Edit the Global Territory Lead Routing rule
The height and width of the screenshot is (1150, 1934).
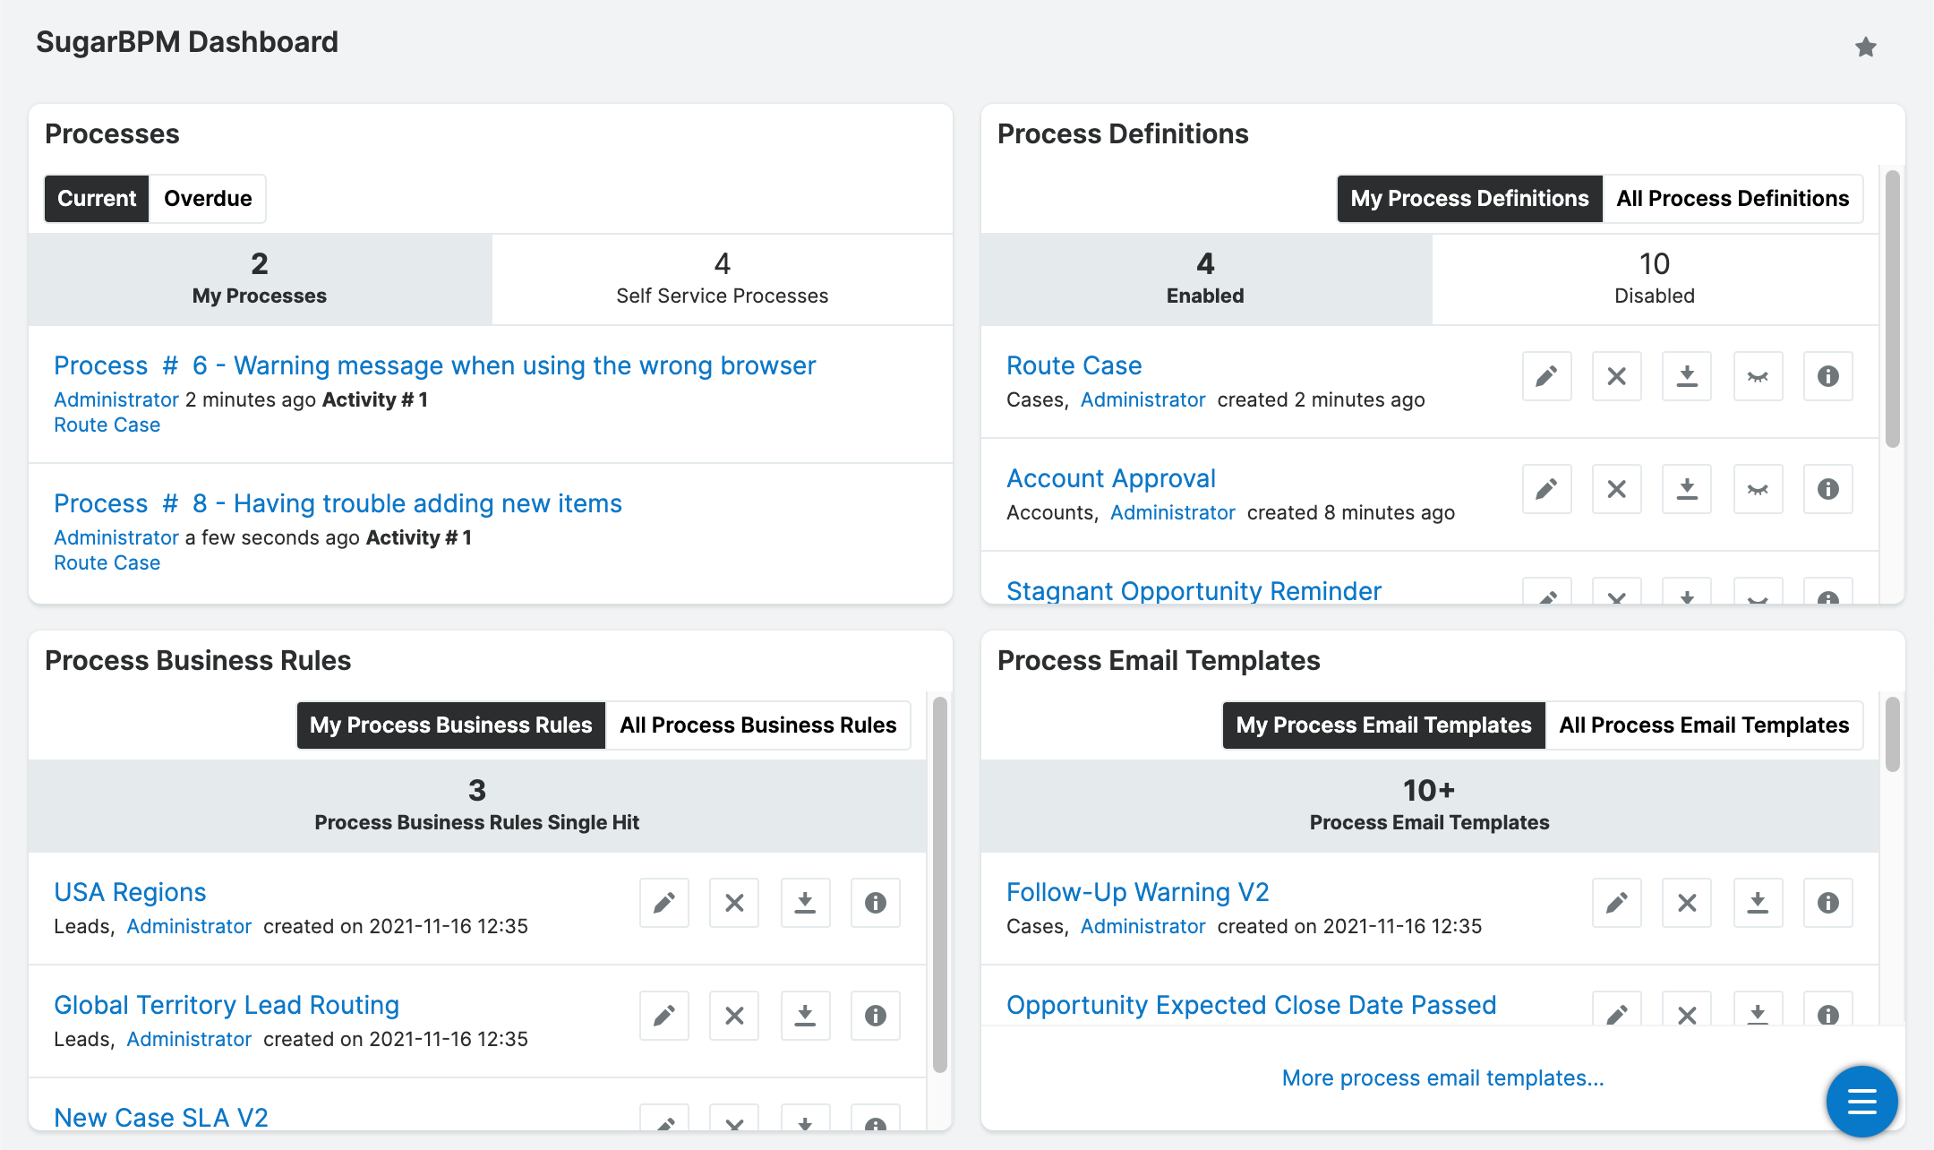coord(663,1016)
